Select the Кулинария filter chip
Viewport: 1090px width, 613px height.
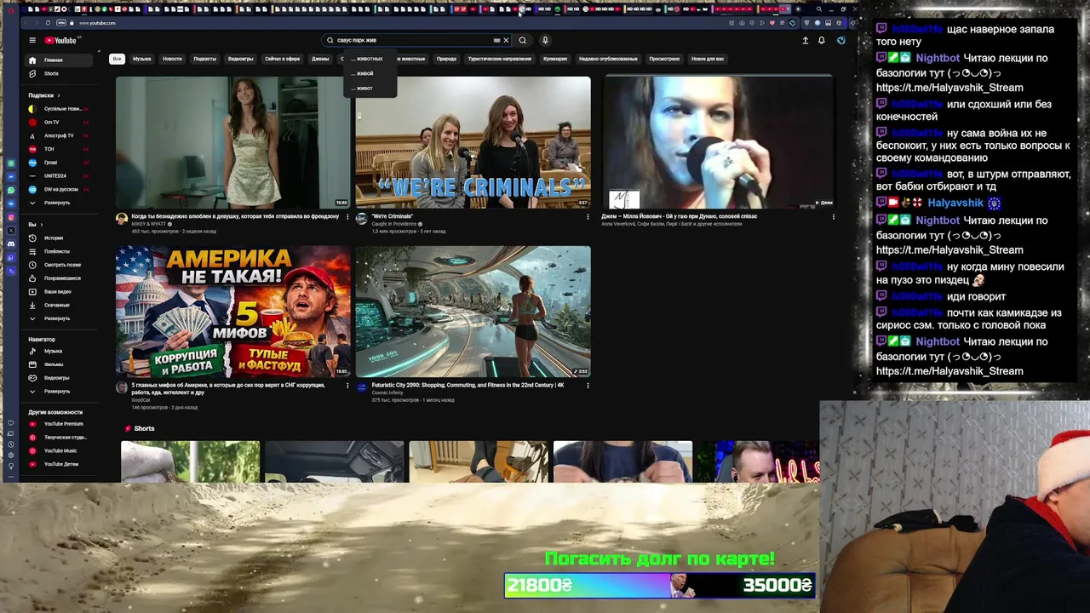555,59
